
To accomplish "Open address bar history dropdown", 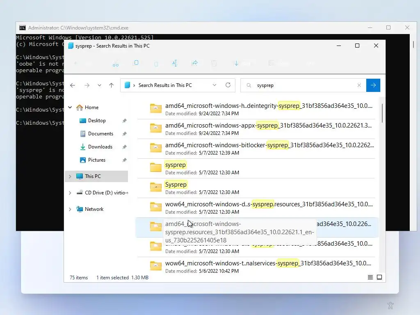I will 214,85.
